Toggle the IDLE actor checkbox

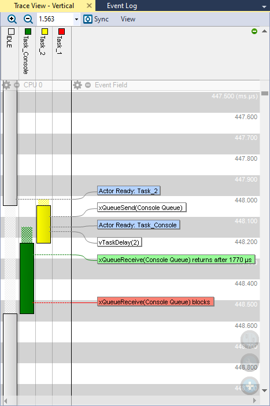11,32
